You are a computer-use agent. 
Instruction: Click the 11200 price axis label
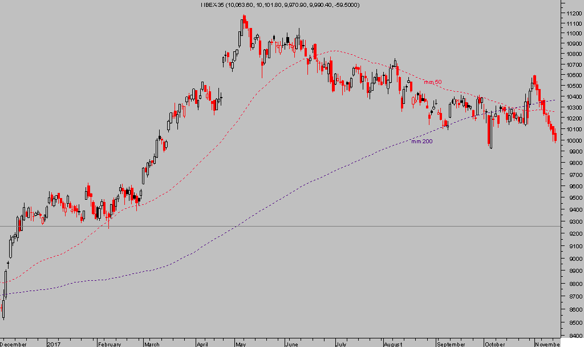coord(571,13)
